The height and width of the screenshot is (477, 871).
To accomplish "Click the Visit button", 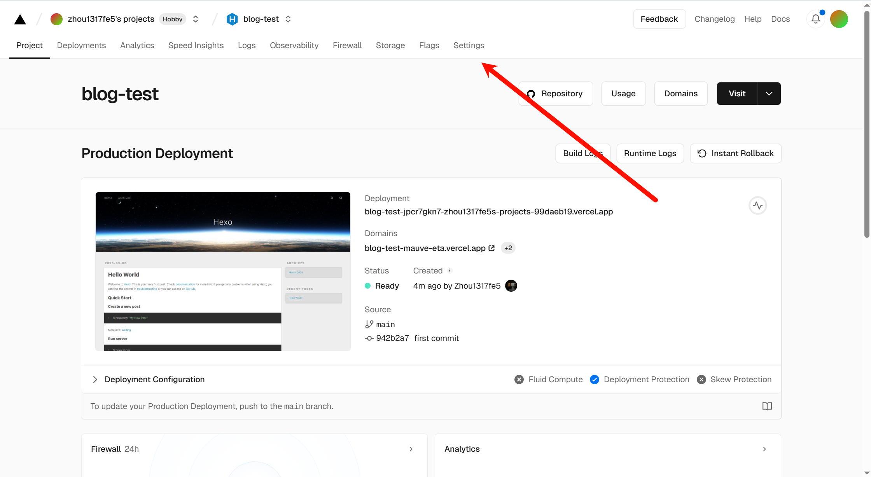I will pyautogui.click(x=737, y=94).
